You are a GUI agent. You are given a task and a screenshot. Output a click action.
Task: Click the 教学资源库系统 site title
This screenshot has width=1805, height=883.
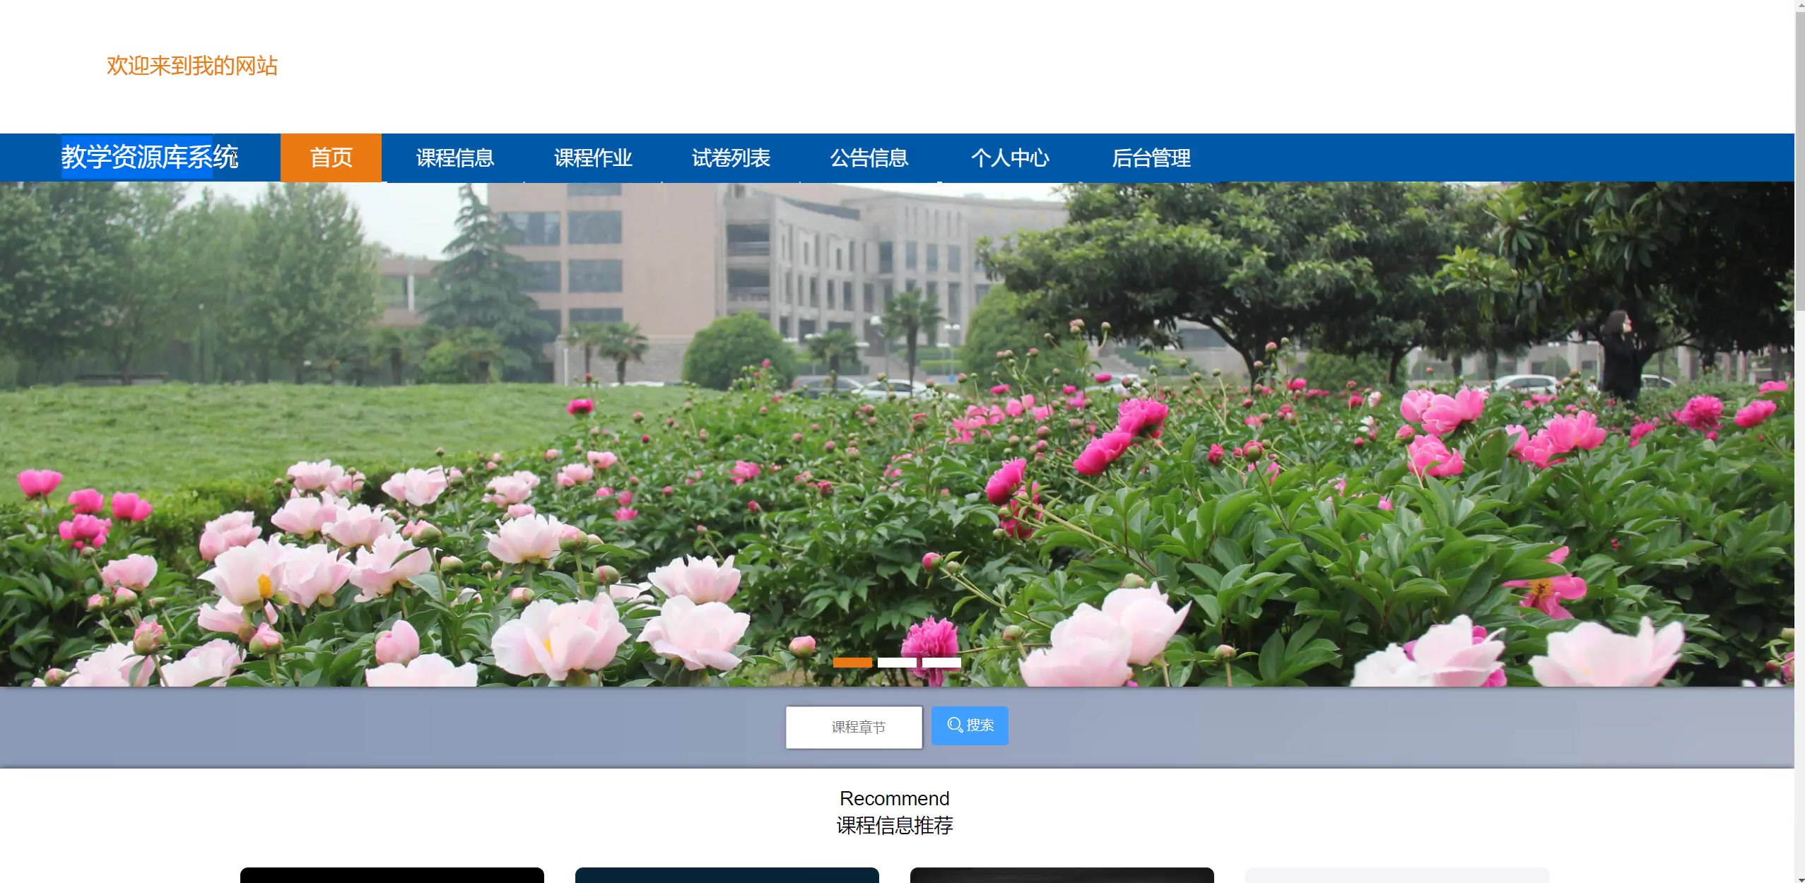coord(149,157)
